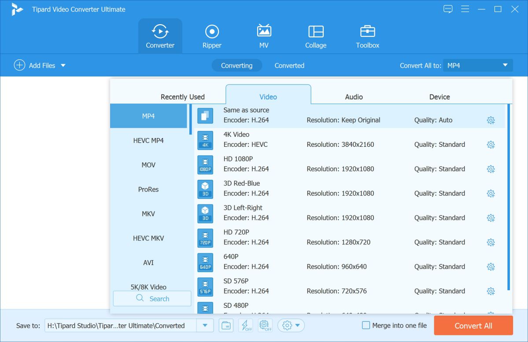Expand the Save to path dropdown
Image resolution: width=528 pixels, height=342 pixels.
click(x=205, y=326)
